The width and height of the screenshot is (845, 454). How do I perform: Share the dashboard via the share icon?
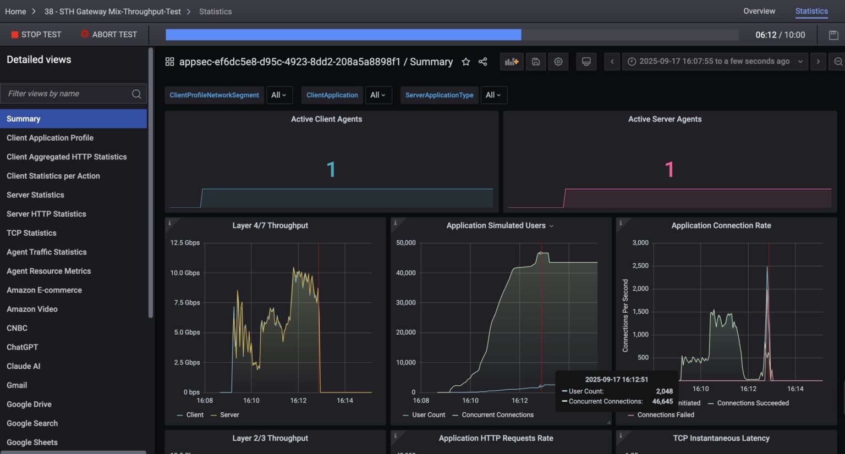[x=482, y=62]
